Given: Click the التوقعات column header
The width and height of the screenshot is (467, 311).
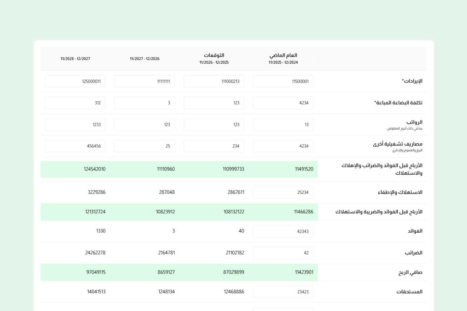Looking at the screenshot, I should pyautogui.click(x=214, y=56).
